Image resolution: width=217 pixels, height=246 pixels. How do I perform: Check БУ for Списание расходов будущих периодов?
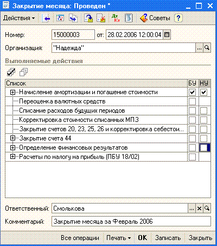click(192, 110)
